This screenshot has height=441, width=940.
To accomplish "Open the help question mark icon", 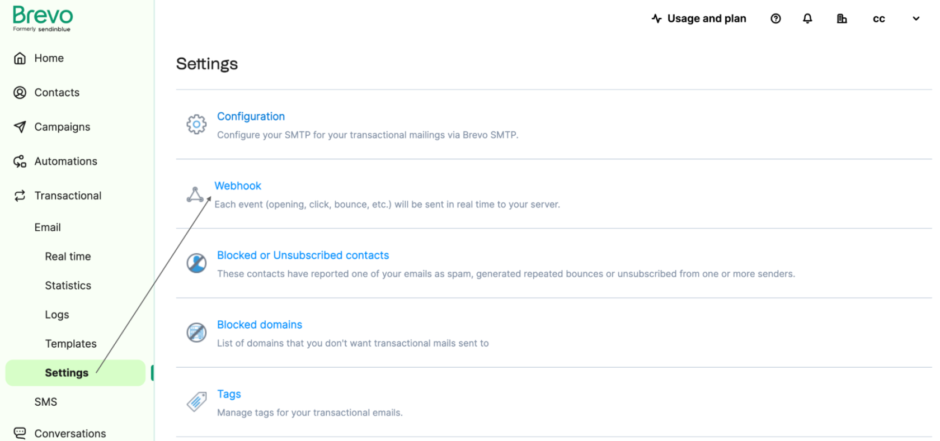I will pos(775,18).
